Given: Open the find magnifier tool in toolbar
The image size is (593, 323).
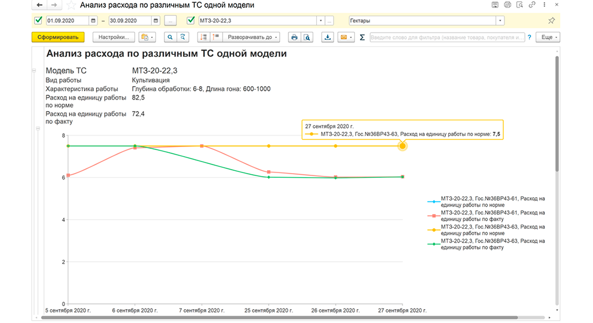Looking at the screenshot, I should pyautogui.click(x=170, y=37).
